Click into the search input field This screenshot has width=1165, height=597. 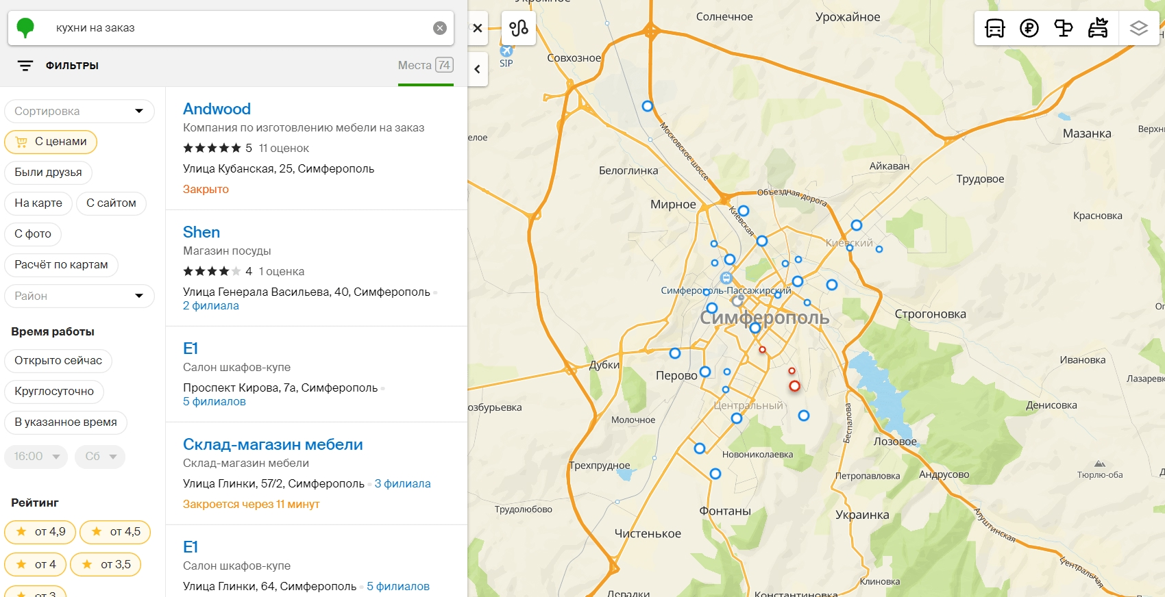click(233, 28)
